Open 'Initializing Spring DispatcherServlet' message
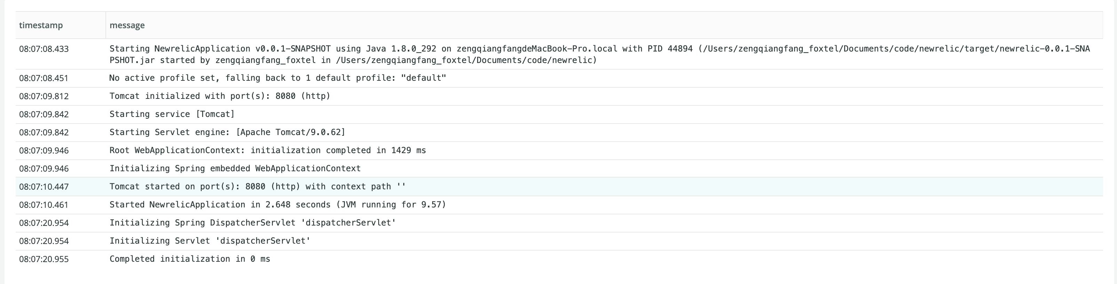The image size is (1117, 284). tap(252, 223)
